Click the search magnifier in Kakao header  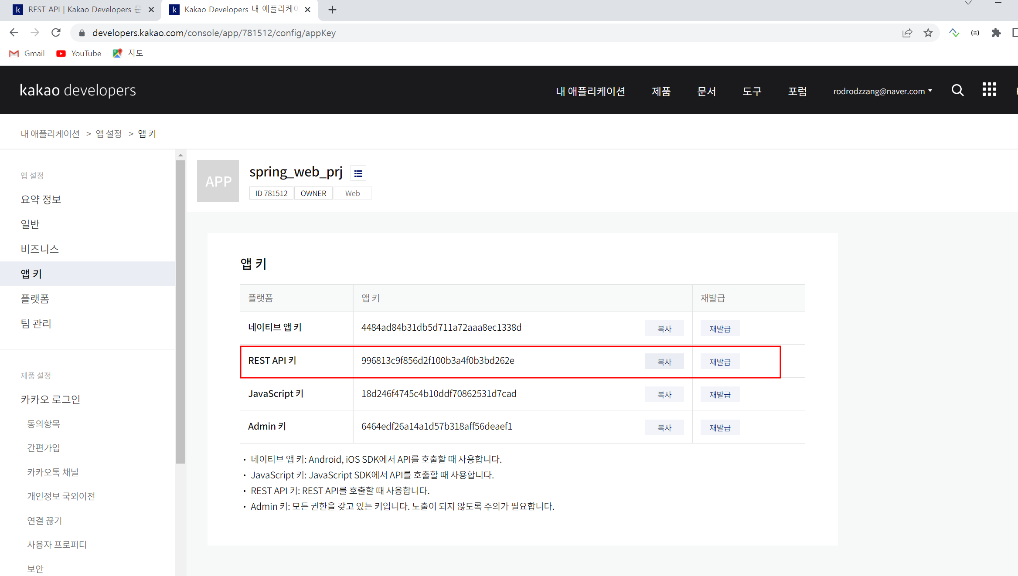click(x=957, y=90)
